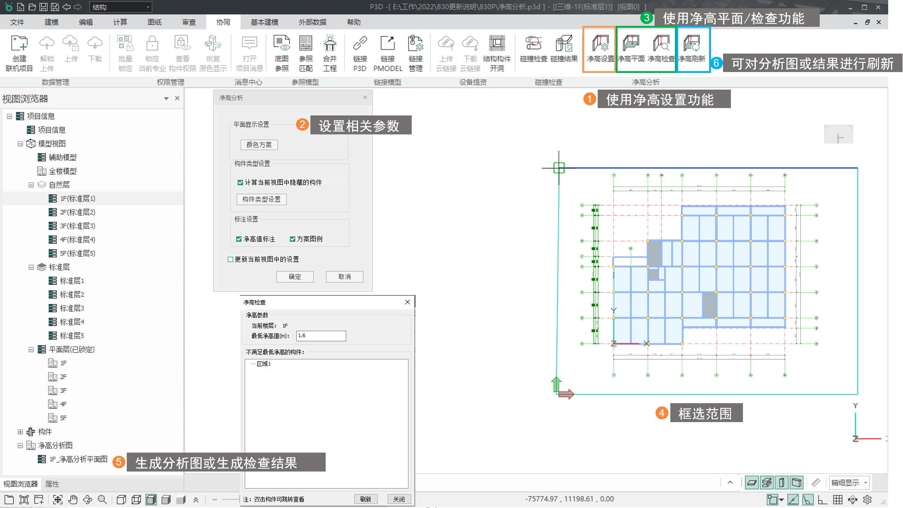The image size is (903, 508).
Task: Uncheck the 净高值标注 checkbox
Action: pyautogui.click(x=239, y=239)
